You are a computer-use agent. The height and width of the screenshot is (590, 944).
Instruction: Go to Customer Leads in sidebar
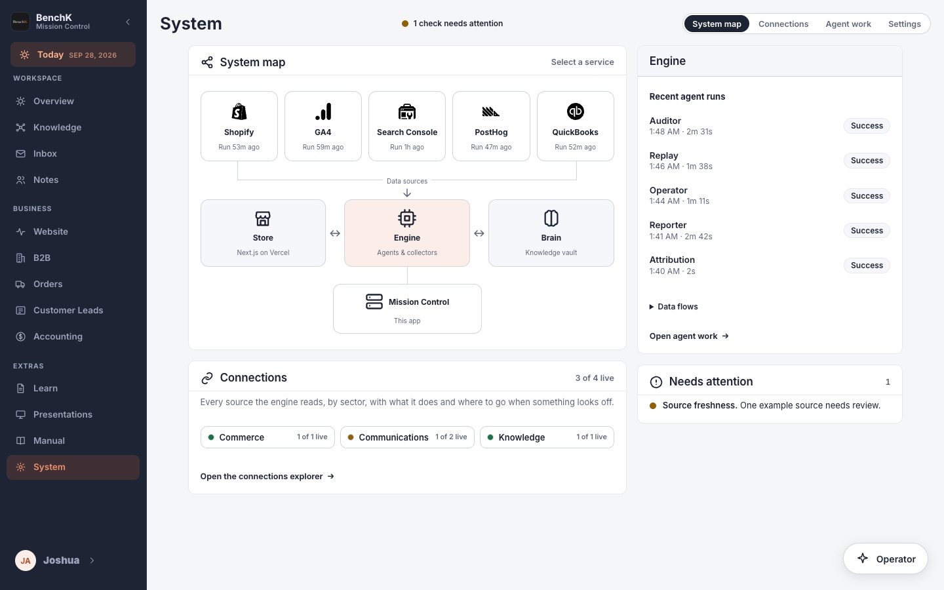(x=73, y=311)
